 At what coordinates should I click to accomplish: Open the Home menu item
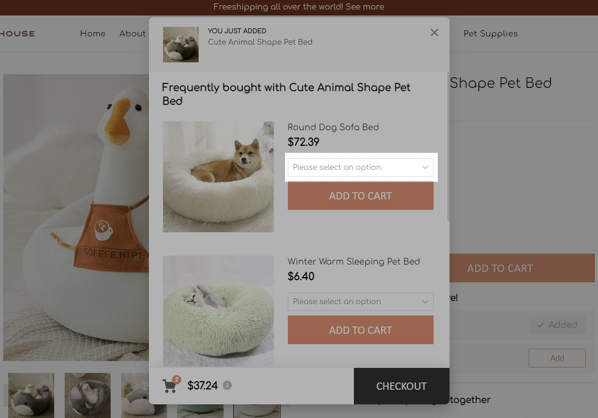click(x=93, y=34)
